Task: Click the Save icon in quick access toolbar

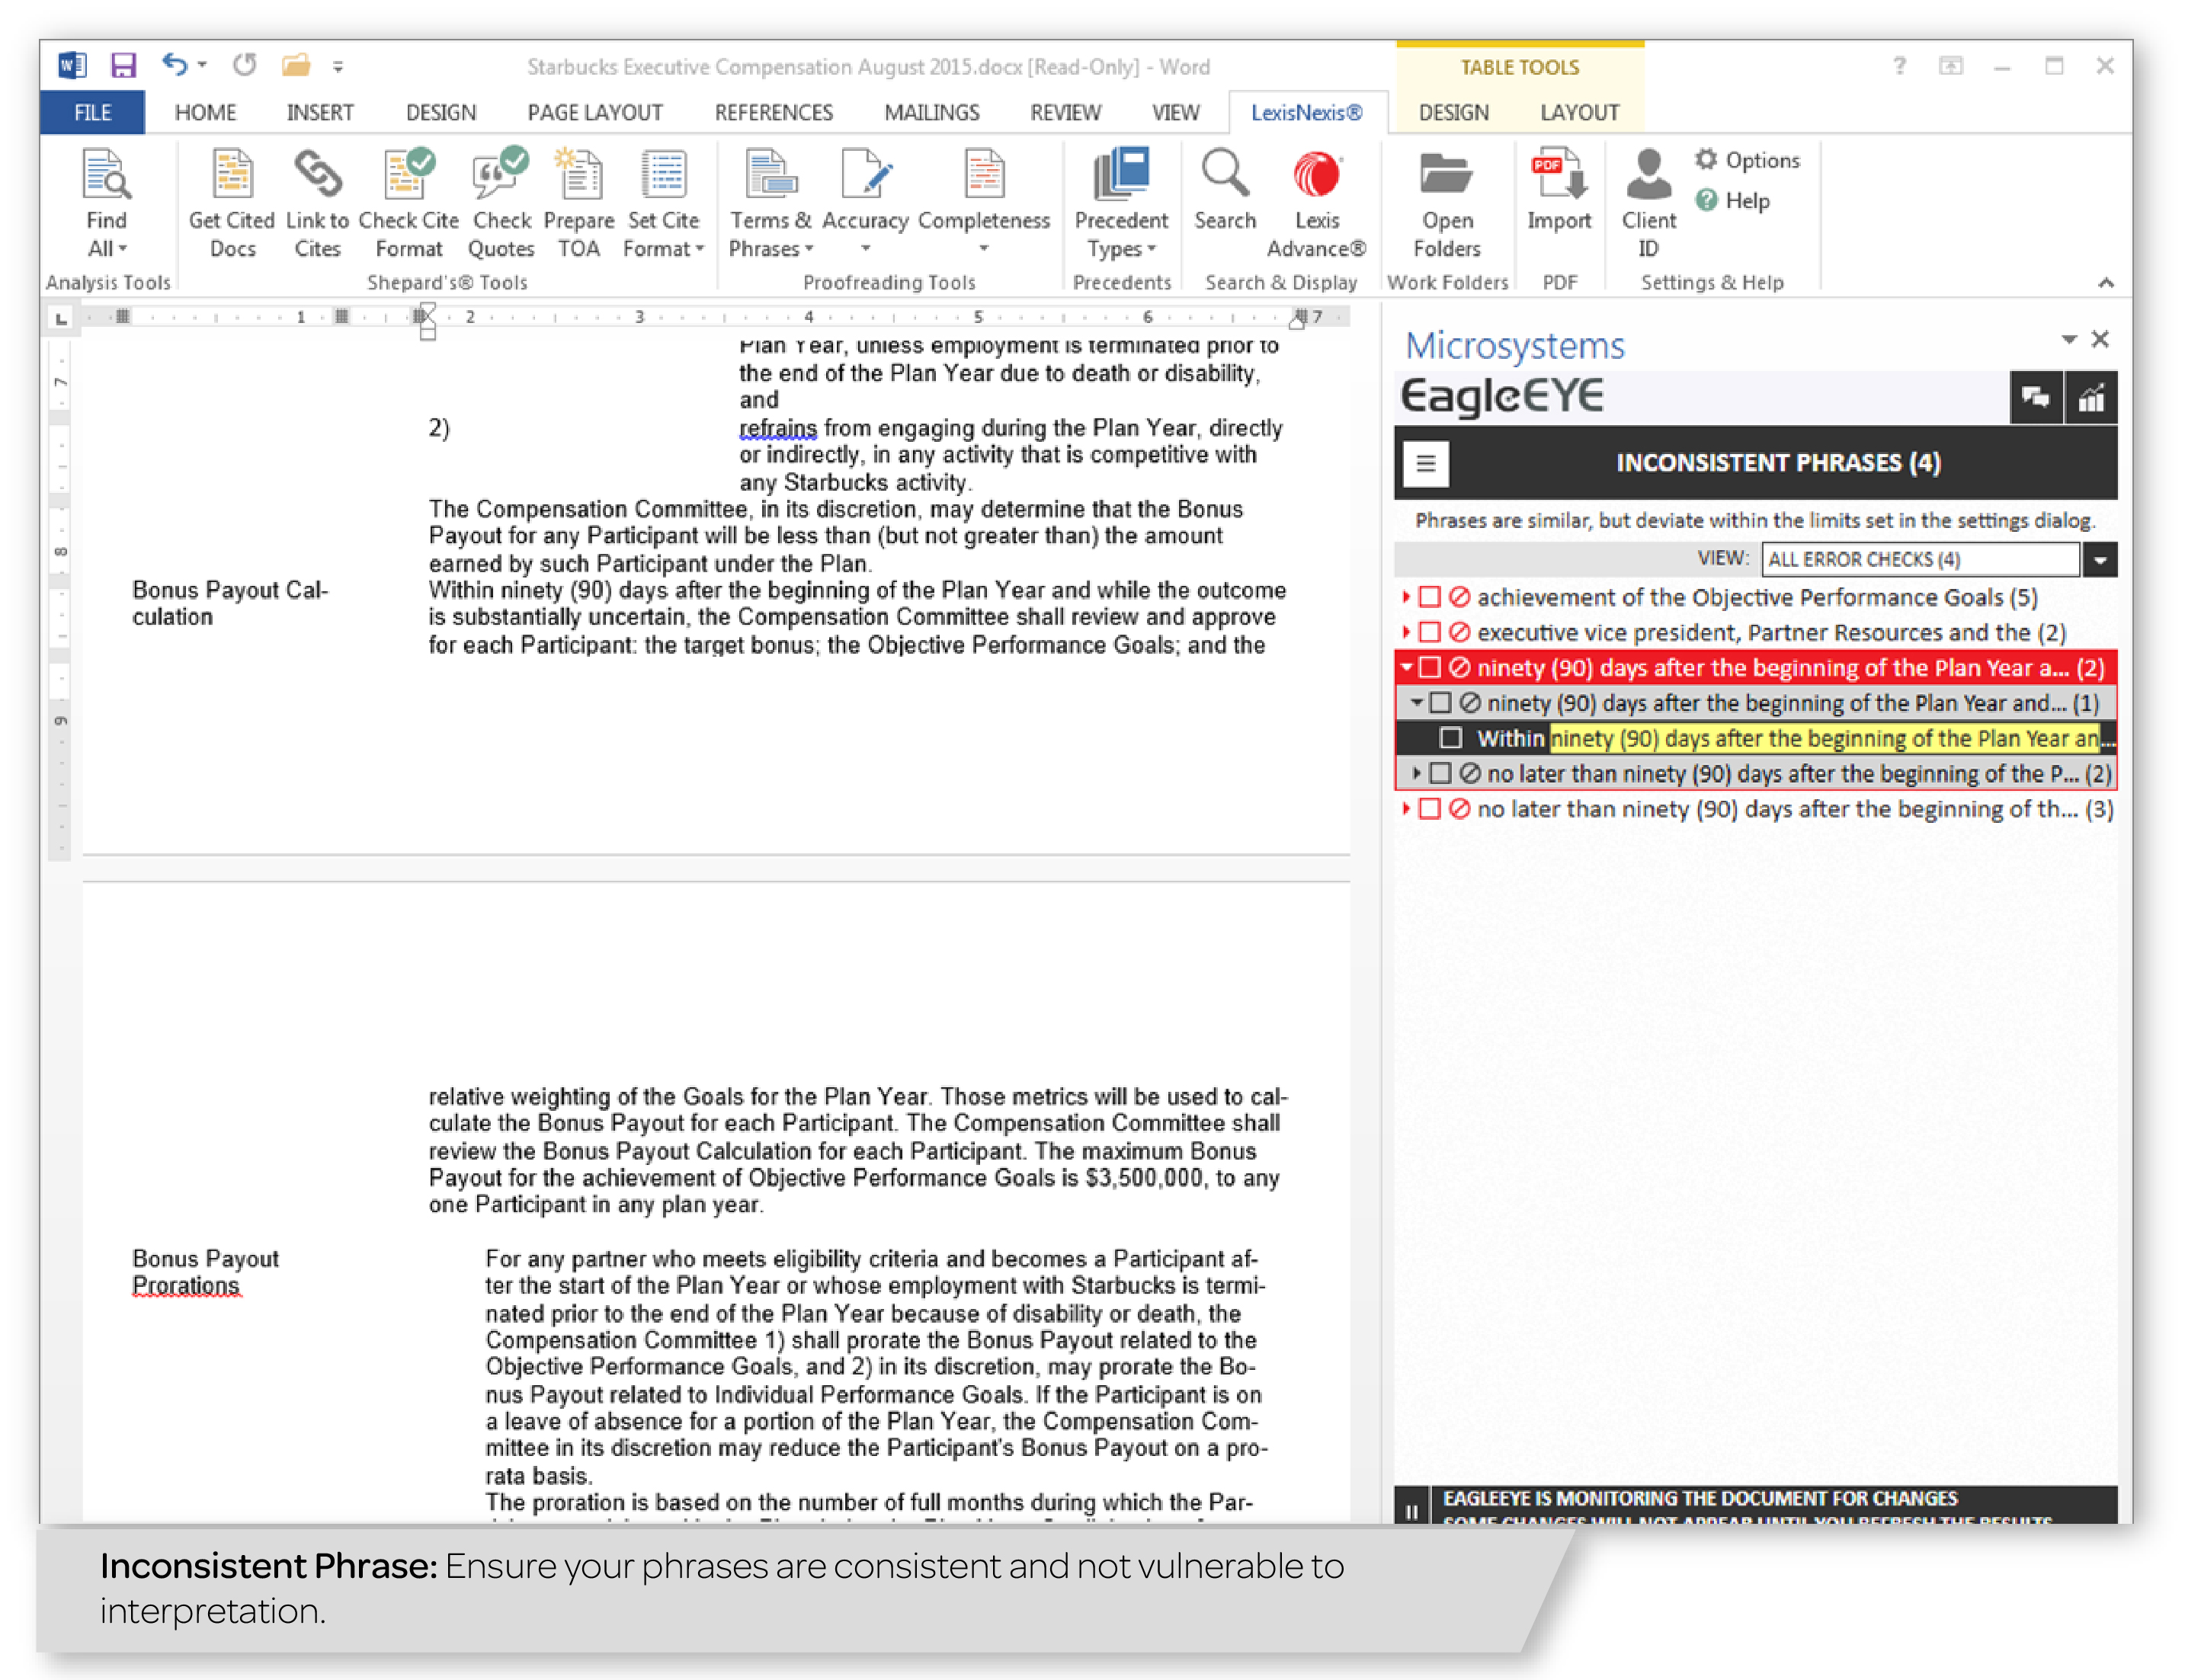Action: coord(123,66)
